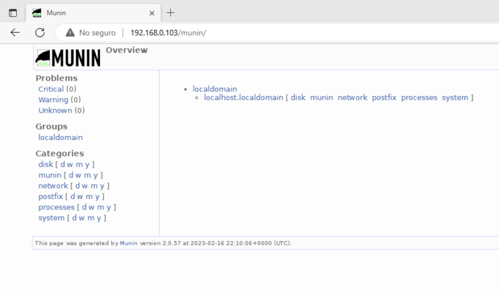
Task: Click the 'No seguro' security warning icon
Action: tap(70, 33)
